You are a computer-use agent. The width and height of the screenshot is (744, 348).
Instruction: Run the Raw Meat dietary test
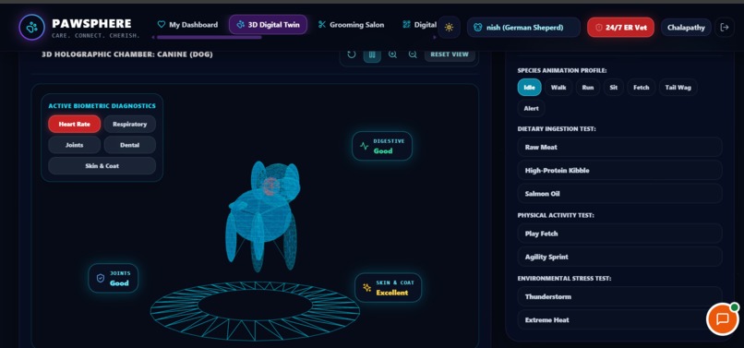pyautogui.click(x=619, y=147)
